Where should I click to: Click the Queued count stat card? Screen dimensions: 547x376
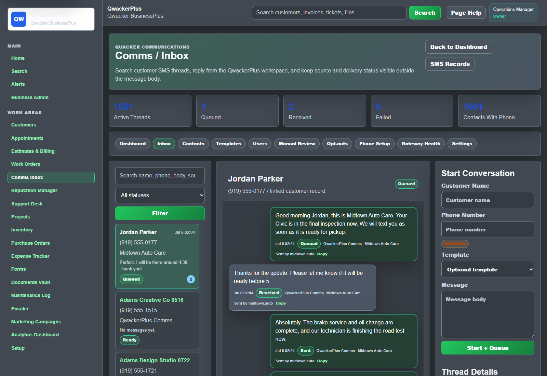coord(237,111)
